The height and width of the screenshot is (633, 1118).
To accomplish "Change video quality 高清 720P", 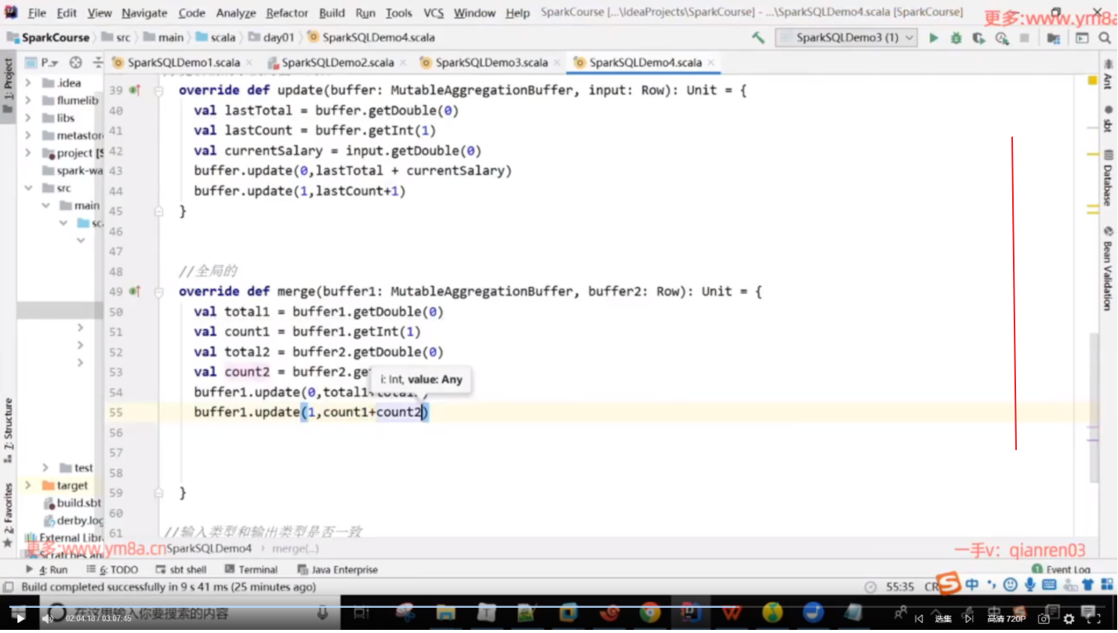I will click(x=1007, y=619).
